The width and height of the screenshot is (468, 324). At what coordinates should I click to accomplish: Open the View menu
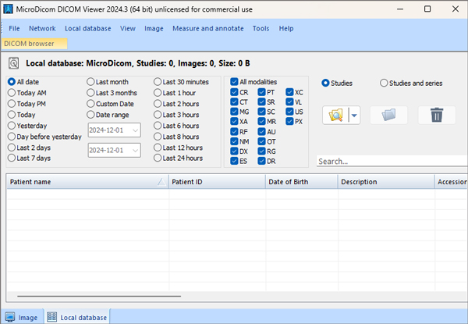click(x=128, y=28)
